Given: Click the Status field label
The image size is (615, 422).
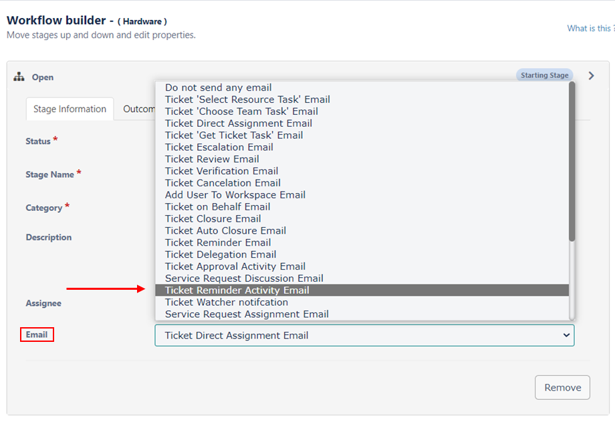Looking at the screenshot, I should click(38, 141).
